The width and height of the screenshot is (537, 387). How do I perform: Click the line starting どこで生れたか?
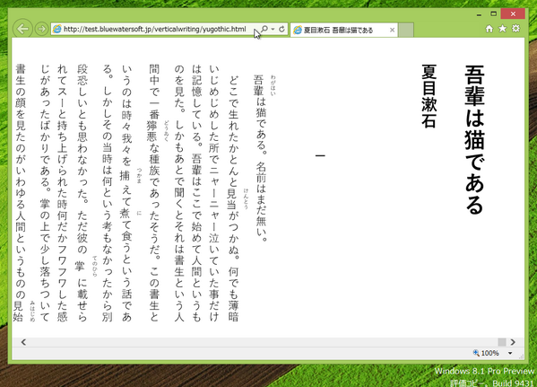233,198
